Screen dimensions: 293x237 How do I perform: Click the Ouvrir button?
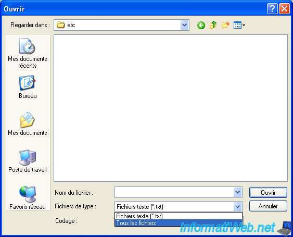(x=268, y=193)
